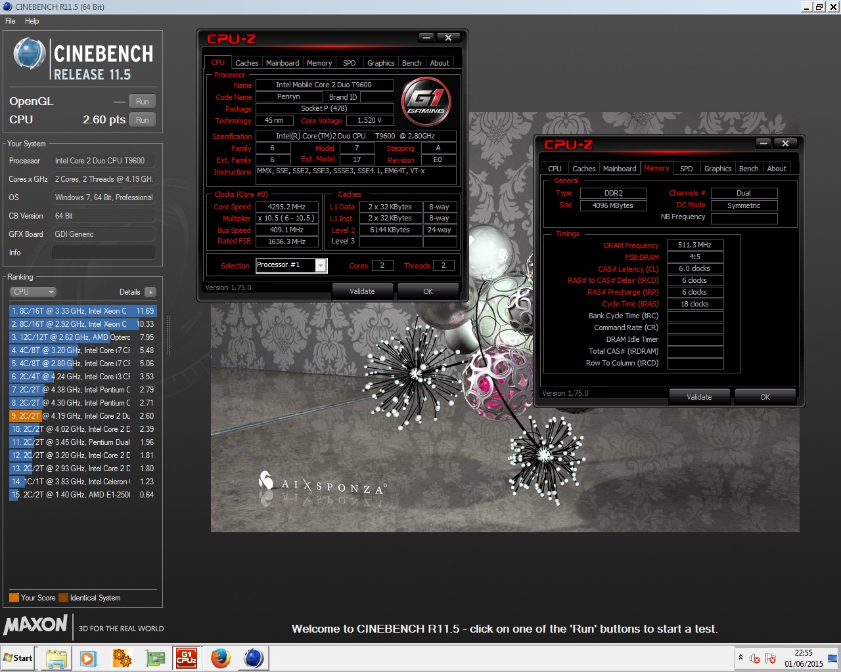Switch to CPU tab in Memory window
The height and width of the screenshot is (672, 841).
pyautogui.click(x=555, y=169)
